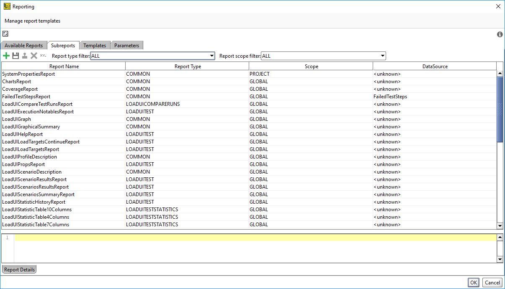This screenshot has height=289, width=505.
Task: Open the Parameters tab
Action: pos(127,45)
